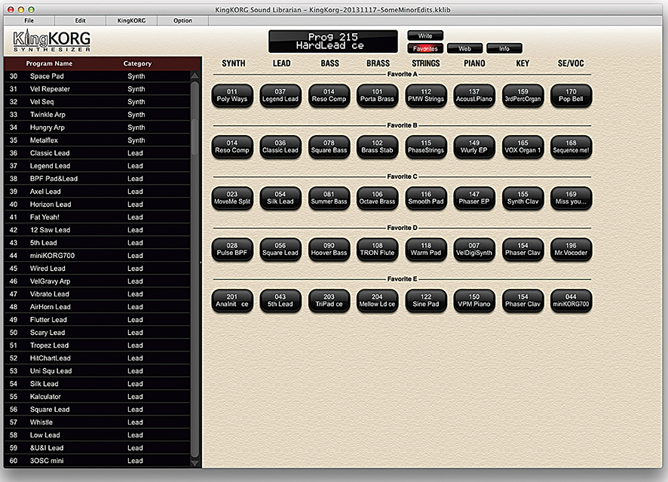Select favorite 154 Phaser Clav in Favorite E

pyautogui.click(x=522, y=300)
